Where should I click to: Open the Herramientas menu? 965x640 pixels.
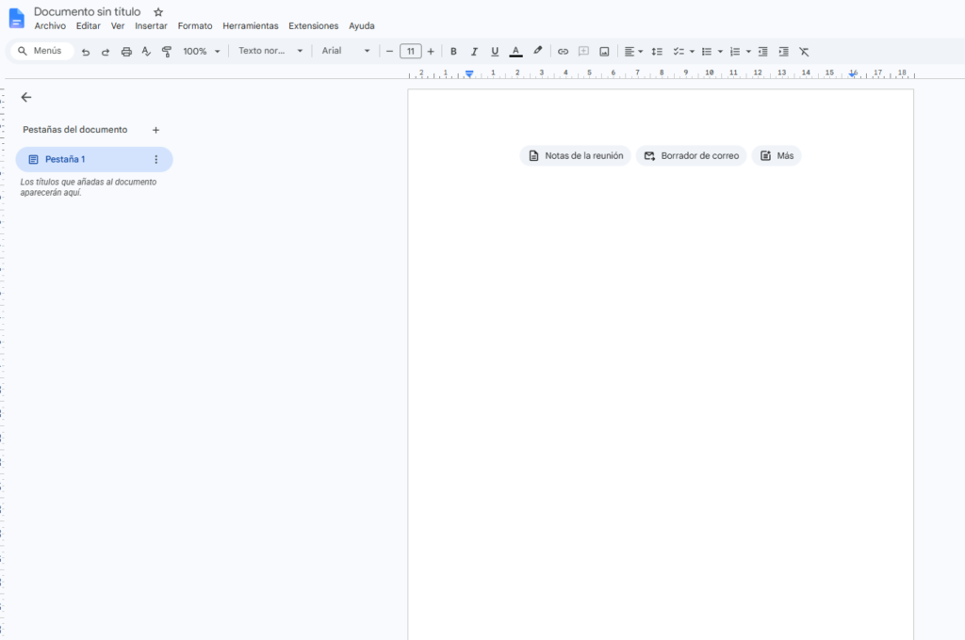click(251, 25)
